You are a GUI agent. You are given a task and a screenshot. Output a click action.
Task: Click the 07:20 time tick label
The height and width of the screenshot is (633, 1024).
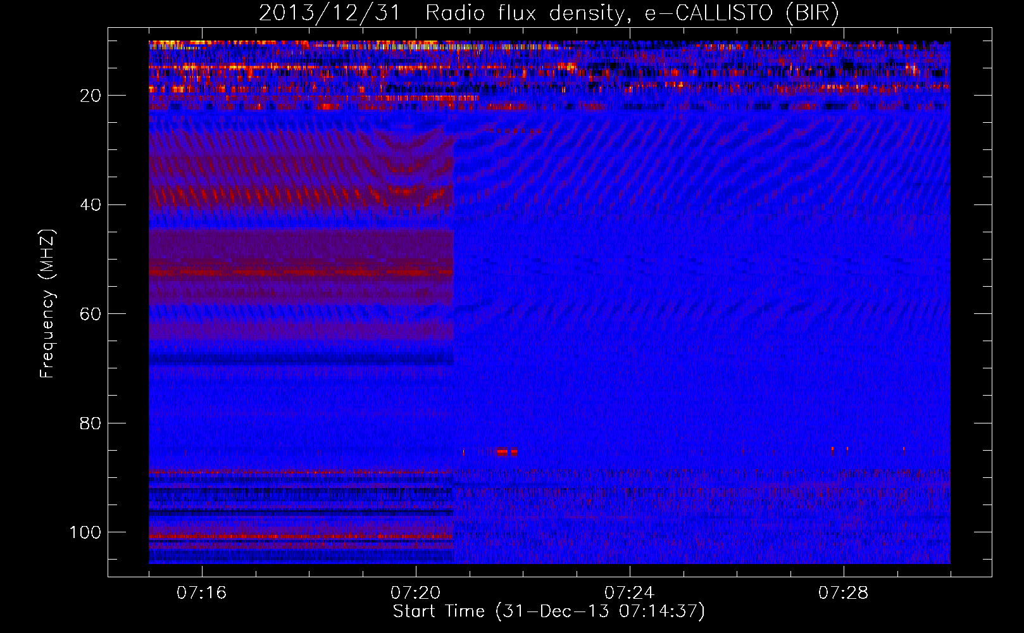pos(415,593)
